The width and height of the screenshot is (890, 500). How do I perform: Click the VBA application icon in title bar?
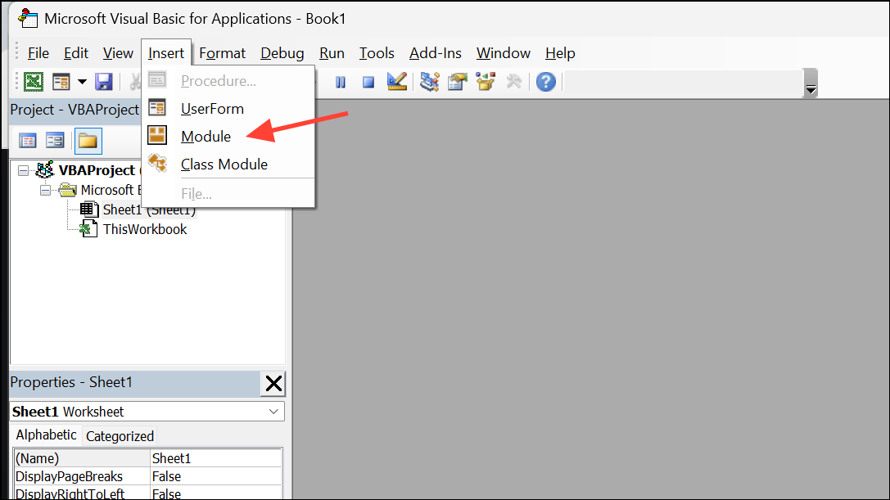pos(28,19)
